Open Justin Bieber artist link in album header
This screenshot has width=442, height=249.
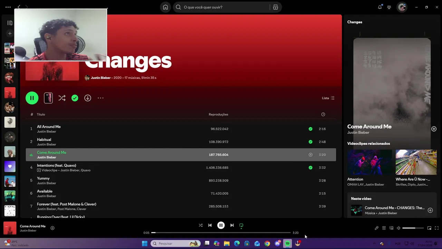click(x=100, y=78)
